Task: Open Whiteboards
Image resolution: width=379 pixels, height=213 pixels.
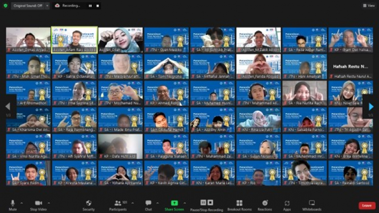Action: 312,203
